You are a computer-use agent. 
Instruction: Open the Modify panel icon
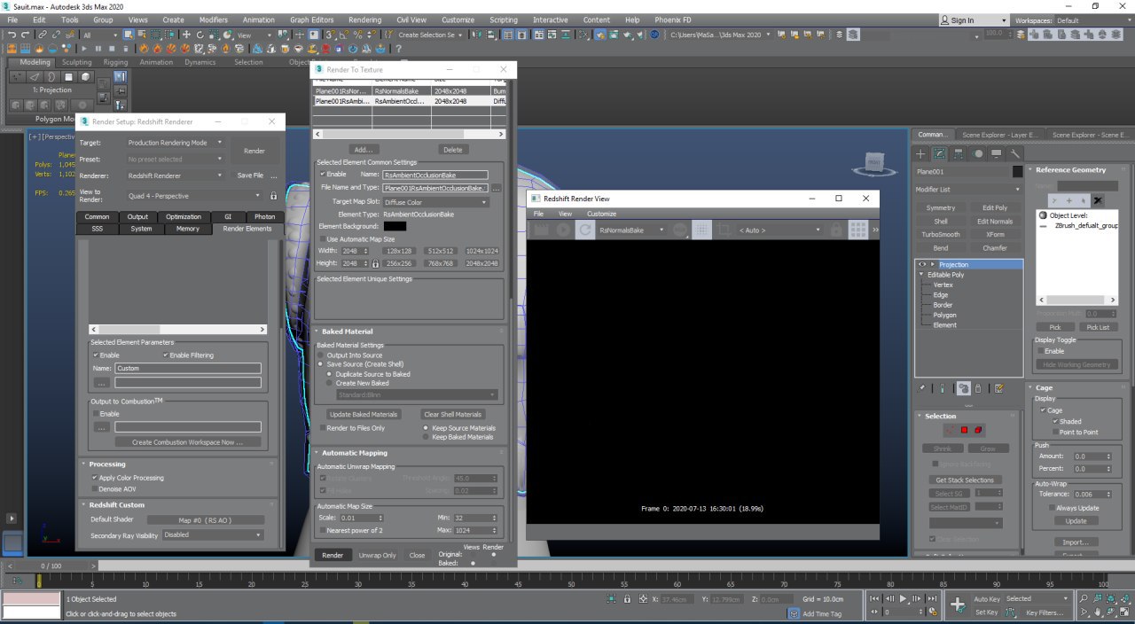point(941,153)
